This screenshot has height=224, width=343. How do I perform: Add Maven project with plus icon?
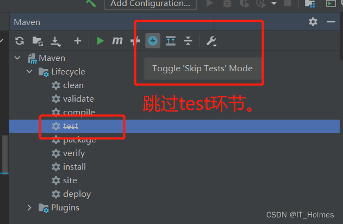tap(78, 41)
